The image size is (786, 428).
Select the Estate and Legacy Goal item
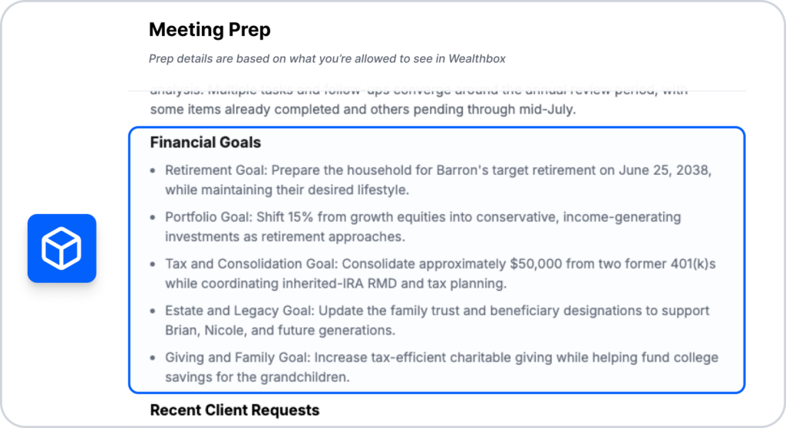[437, 321]
